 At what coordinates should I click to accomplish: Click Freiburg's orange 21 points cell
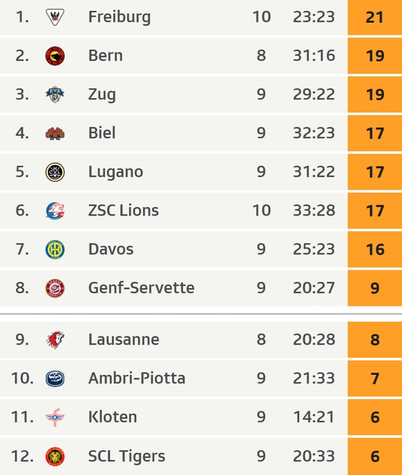(374, 17)
